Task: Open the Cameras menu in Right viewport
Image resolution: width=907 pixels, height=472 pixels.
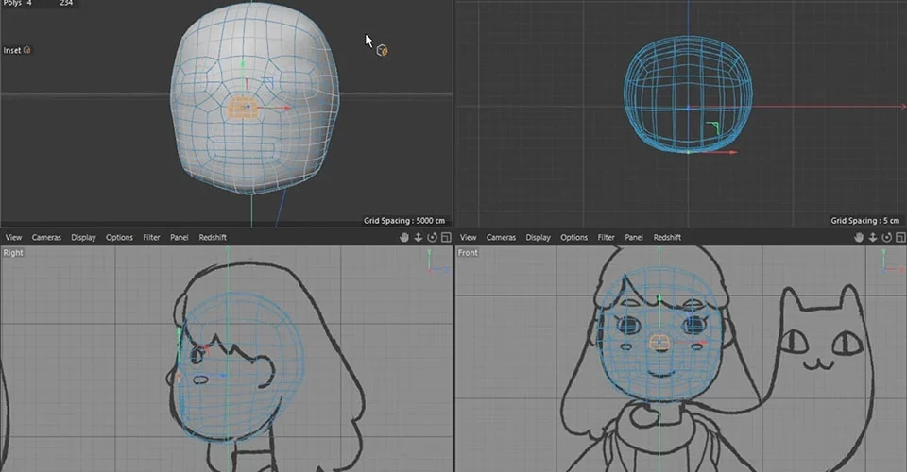Action: click(46, 238)
